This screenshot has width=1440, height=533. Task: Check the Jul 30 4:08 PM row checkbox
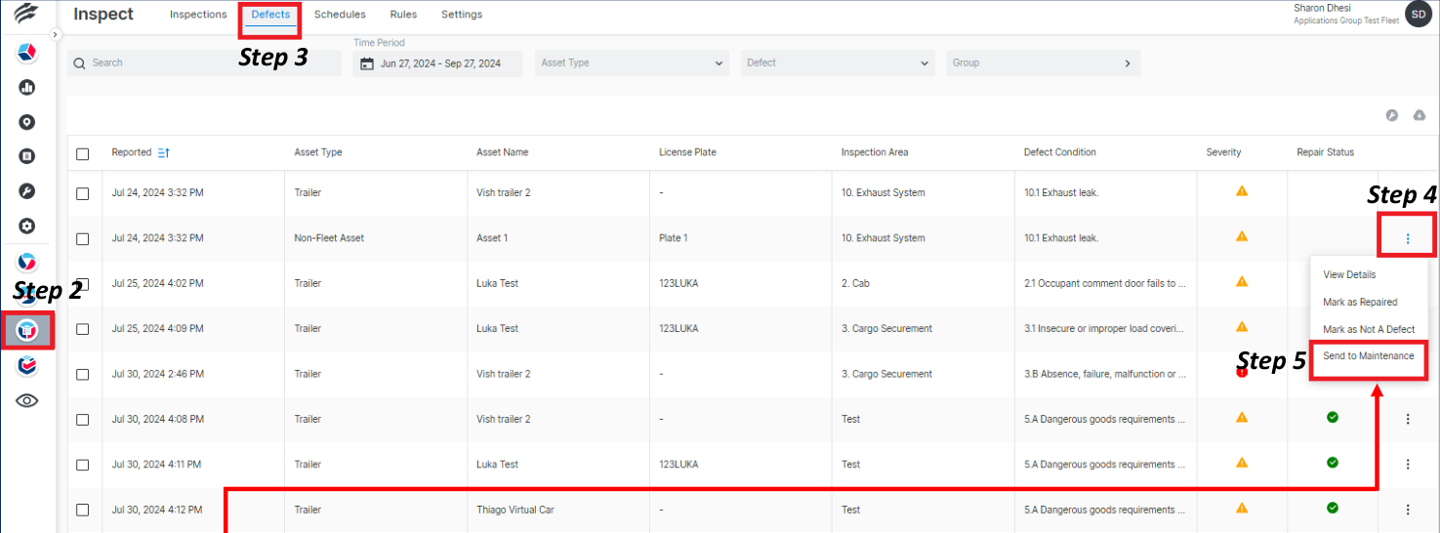click(x=83, y=420)
